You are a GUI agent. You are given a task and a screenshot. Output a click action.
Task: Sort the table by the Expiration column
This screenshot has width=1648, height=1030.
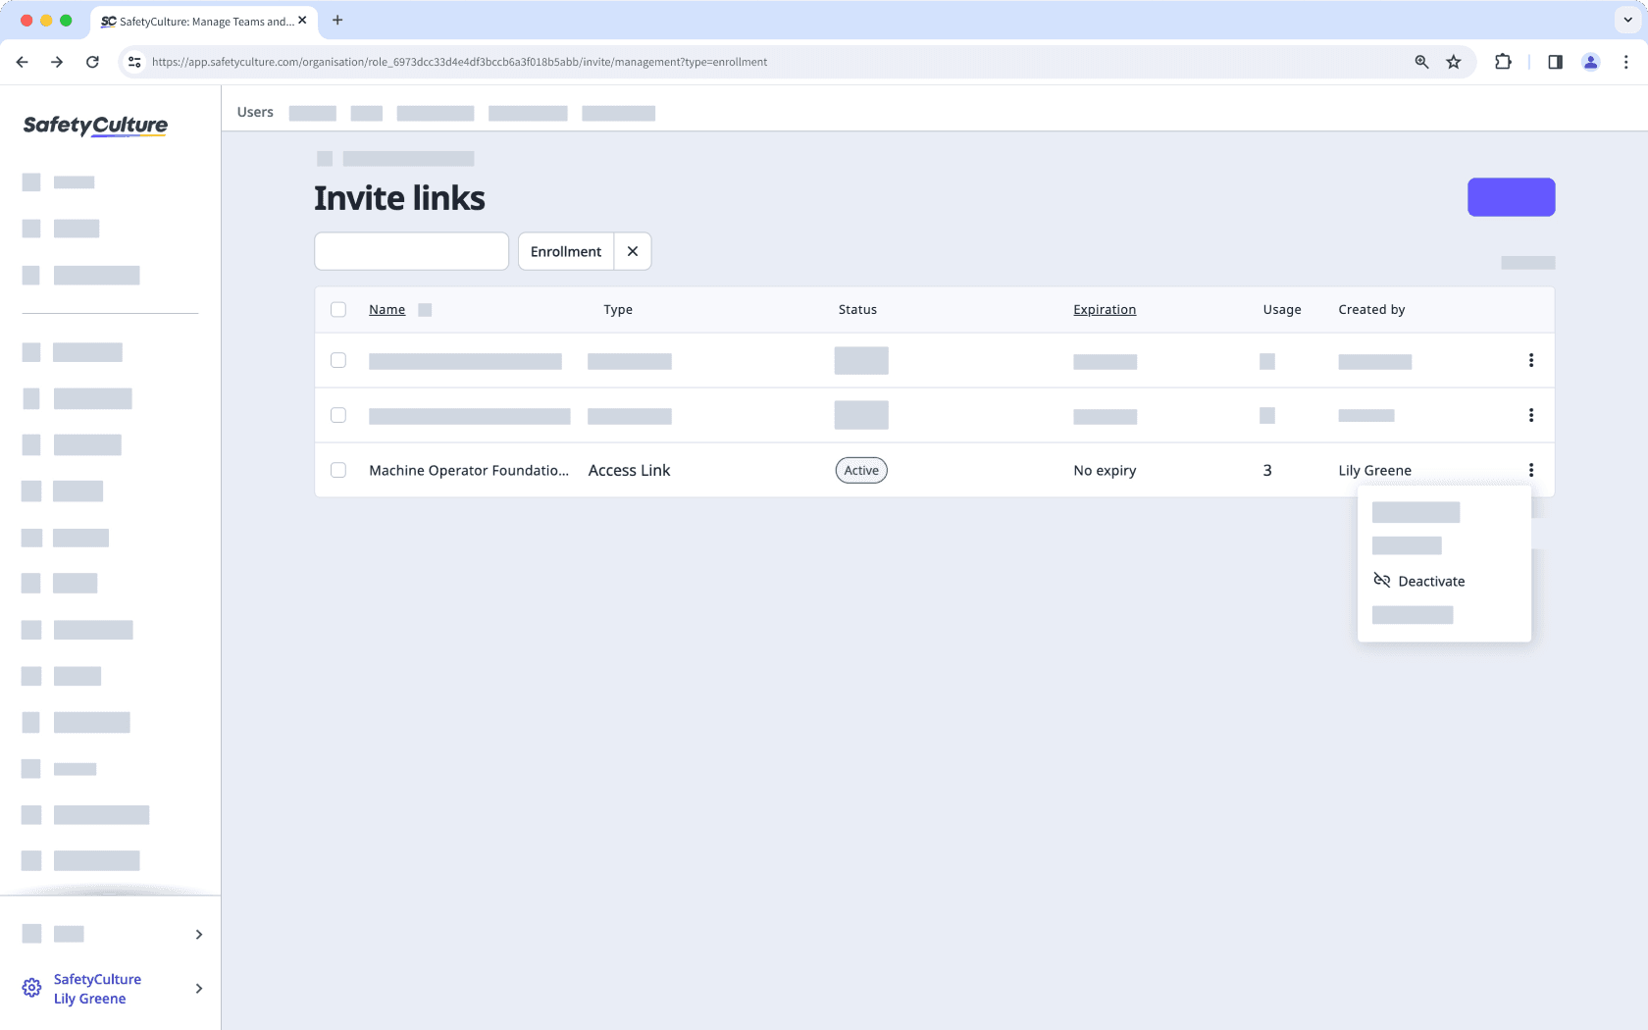pyautogui.click(x=1104, y=309)
